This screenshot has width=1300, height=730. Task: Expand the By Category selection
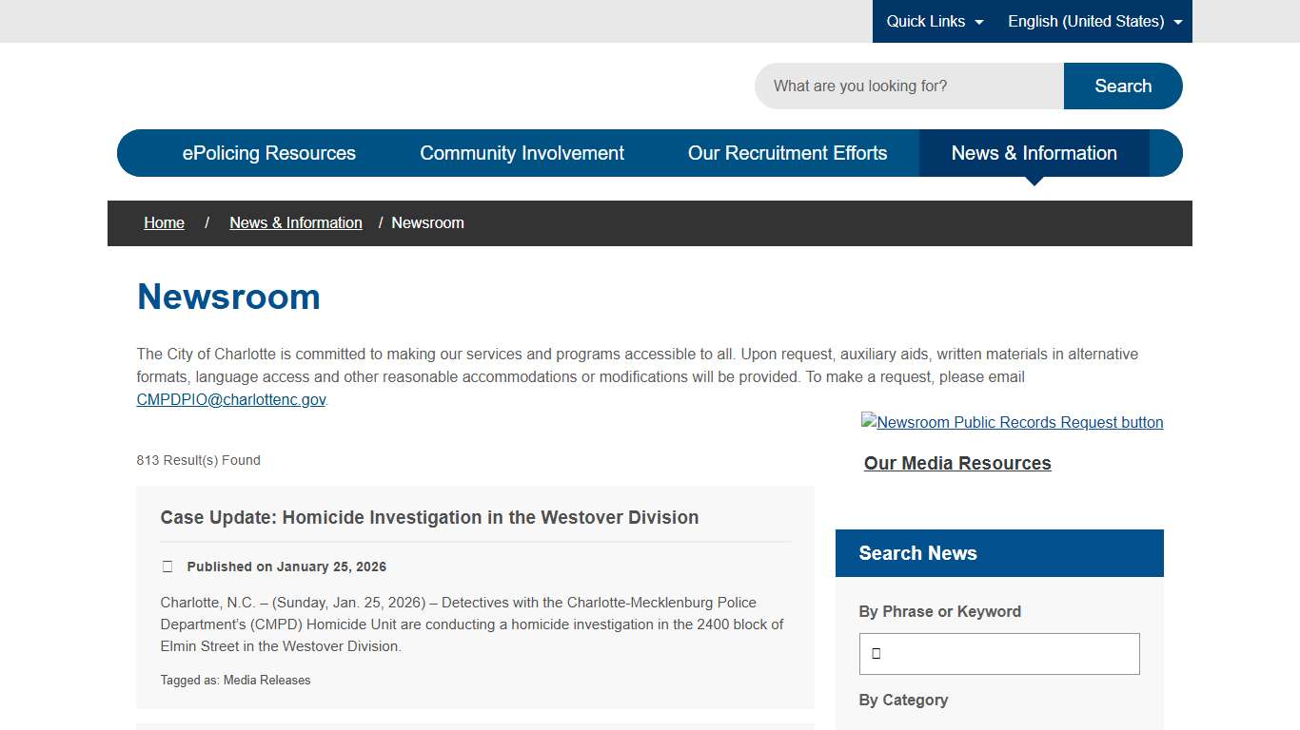point(903,700)
